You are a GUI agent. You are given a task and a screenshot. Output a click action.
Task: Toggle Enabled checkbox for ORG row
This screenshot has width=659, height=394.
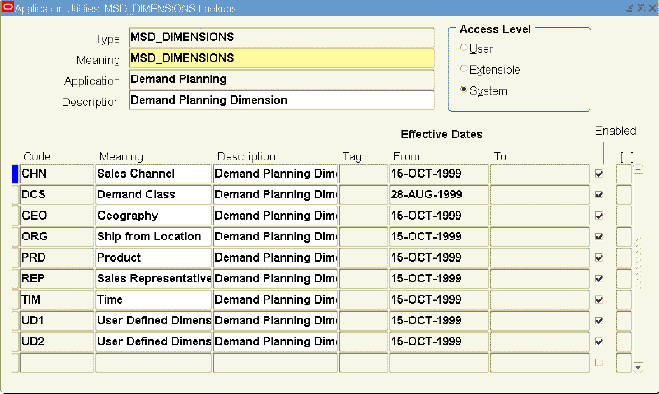coord(599,237)
